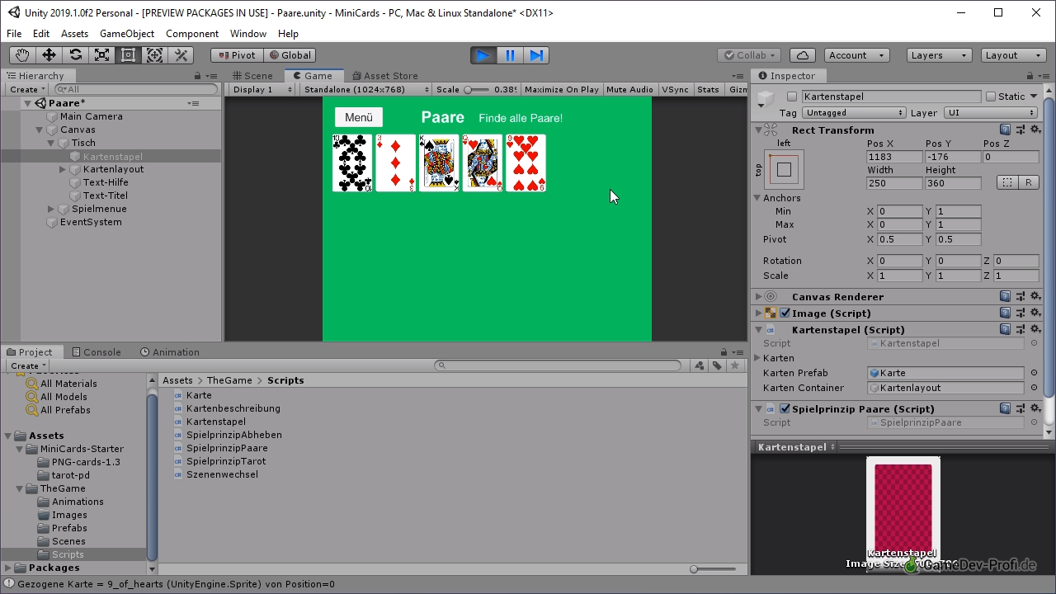1056x594 pixels.
Task: Collapse the Anchors section
Action: (758, 198)
